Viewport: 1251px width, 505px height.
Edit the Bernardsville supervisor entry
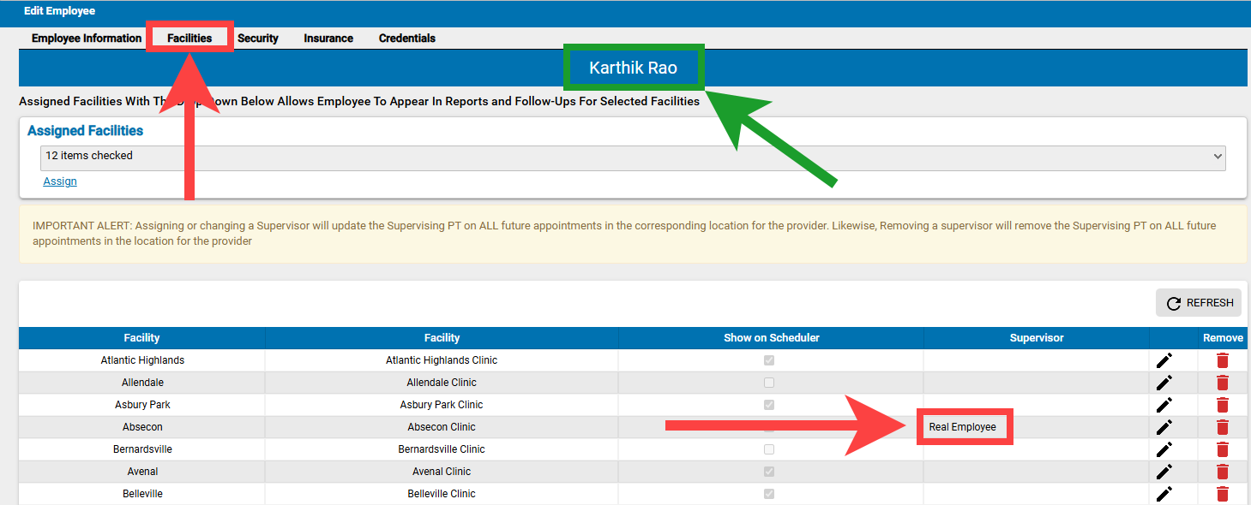(x=1164, y=449)
